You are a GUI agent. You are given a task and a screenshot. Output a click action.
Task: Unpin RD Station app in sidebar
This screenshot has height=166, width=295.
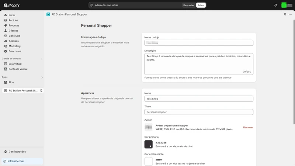(x=41, y=90)
